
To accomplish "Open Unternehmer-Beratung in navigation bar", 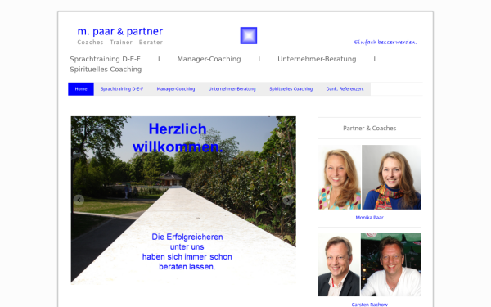I will (x=232, y=89).
